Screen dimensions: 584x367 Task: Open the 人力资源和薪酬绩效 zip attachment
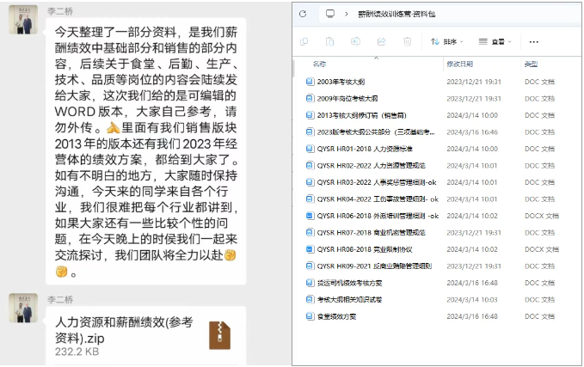tap(125, 328)
